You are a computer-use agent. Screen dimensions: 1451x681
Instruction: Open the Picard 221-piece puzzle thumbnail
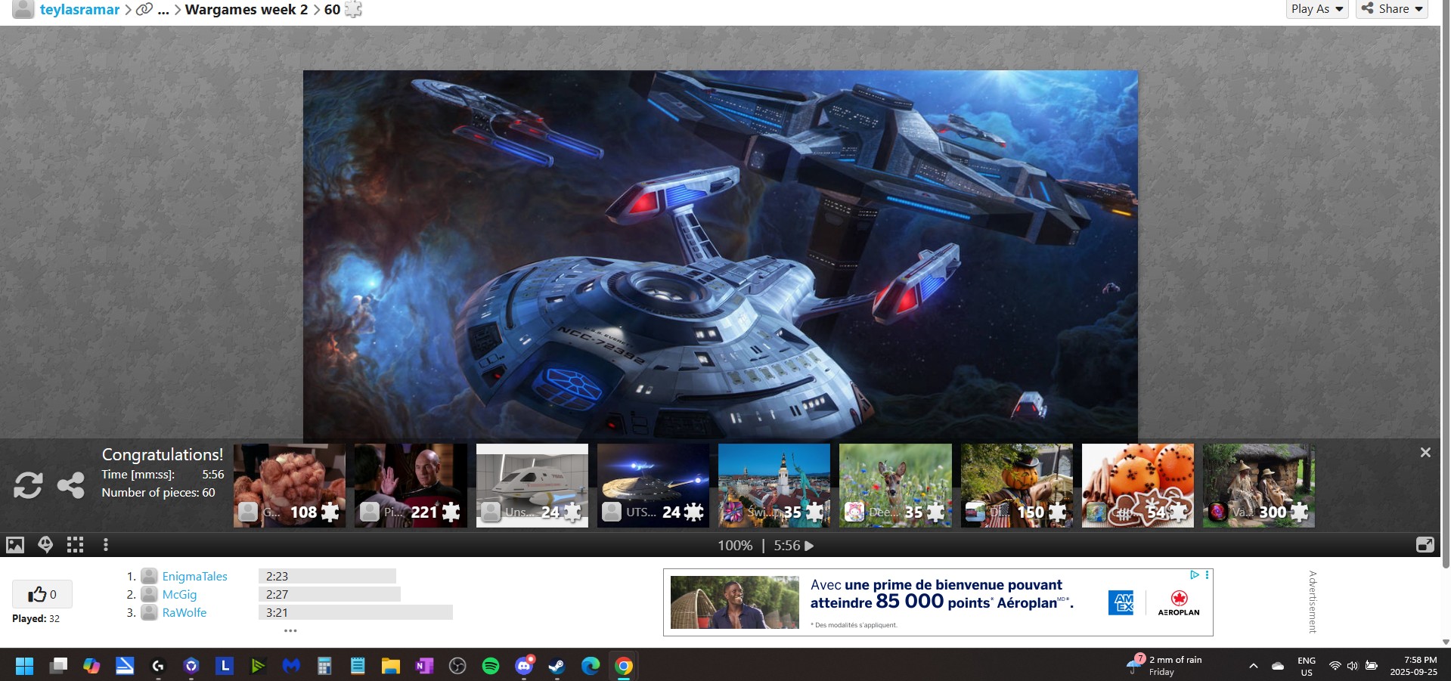[x=411, y=485]
